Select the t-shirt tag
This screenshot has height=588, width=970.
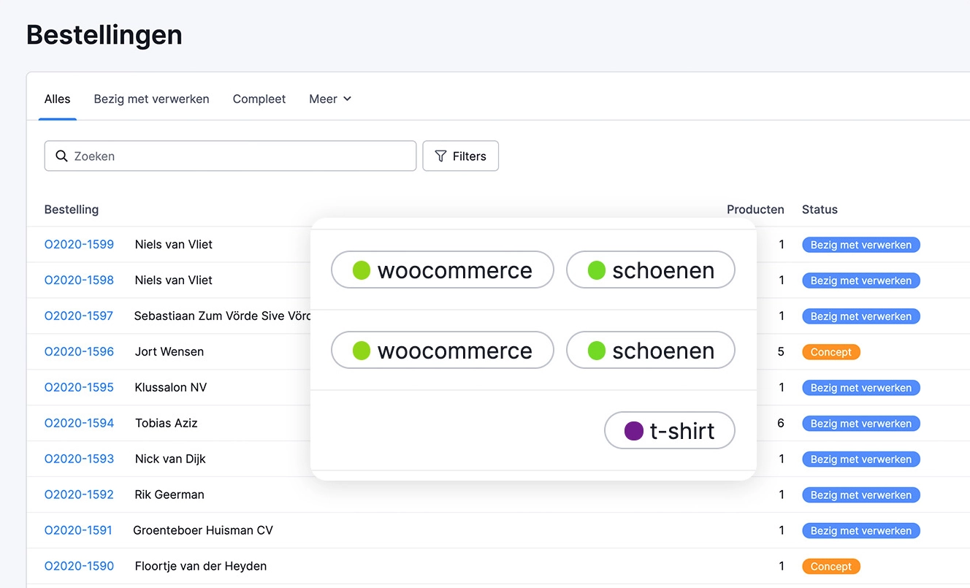(x=669, y=431)
